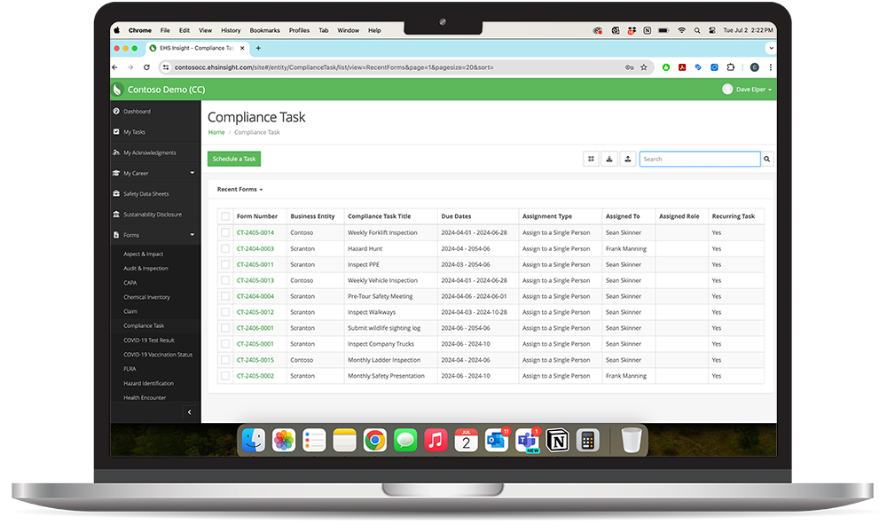
Task: Click the search magnifier icon
Action: [766, 158]
